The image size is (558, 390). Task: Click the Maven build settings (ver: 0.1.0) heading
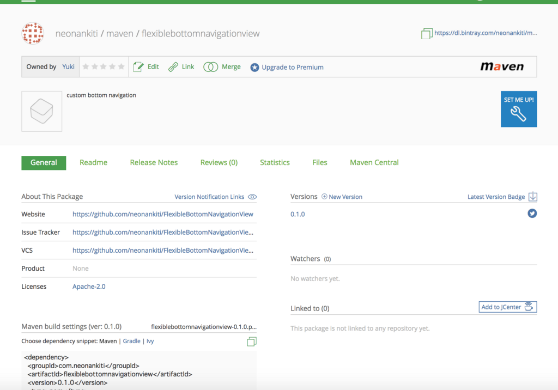[x=71, y=327]
